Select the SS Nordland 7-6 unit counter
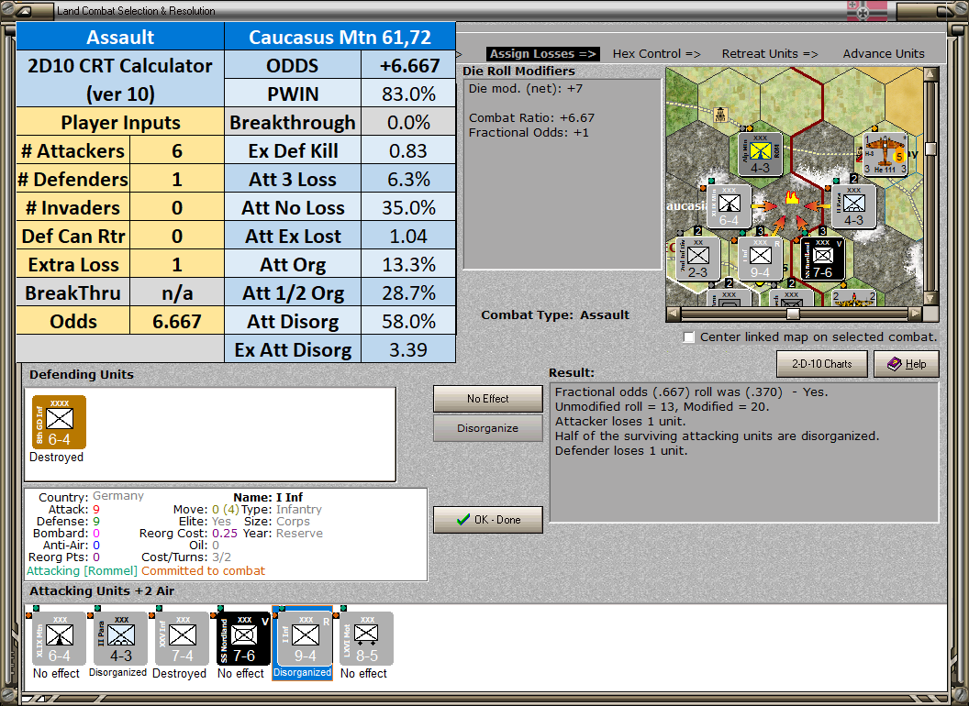The image size is (969, 706). (243, 638)
